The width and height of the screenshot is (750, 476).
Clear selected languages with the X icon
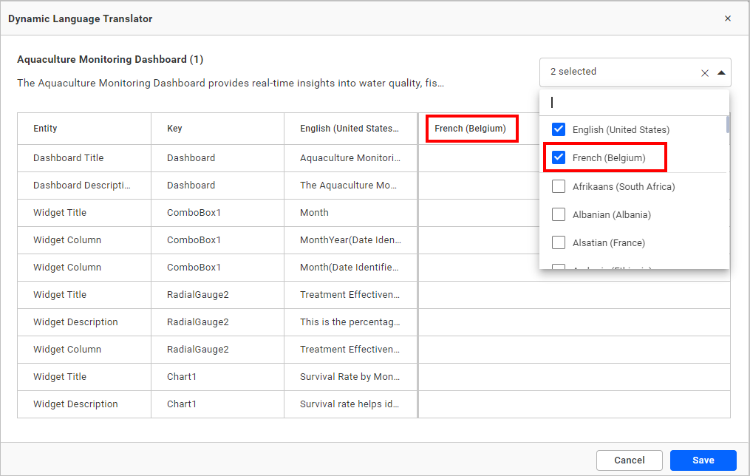pyautogui.click(x=704, y=72)
